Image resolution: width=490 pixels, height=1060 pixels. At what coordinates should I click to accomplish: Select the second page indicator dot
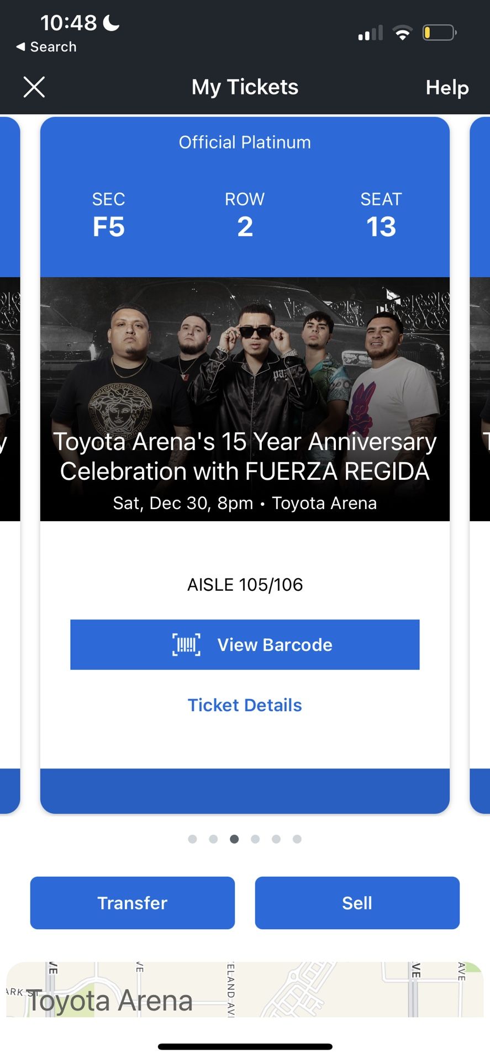coord(213,839)
